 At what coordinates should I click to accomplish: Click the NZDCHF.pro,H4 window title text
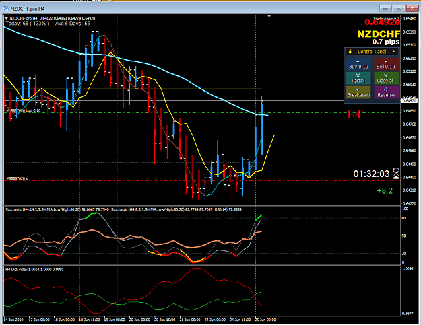[28, 9]
